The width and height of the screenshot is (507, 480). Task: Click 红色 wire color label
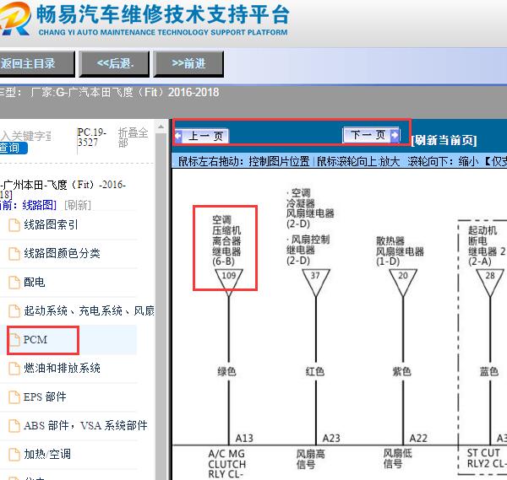tap(315, 371)
